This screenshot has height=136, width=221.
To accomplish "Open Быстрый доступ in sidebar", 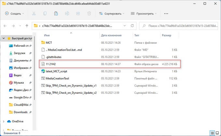I will (x=22, y=38).
